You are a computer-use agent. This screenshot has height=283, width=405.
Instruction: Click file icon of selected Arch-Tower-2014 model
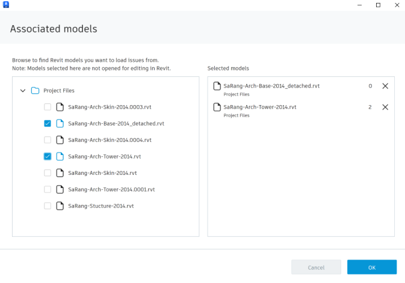(217, 107)
